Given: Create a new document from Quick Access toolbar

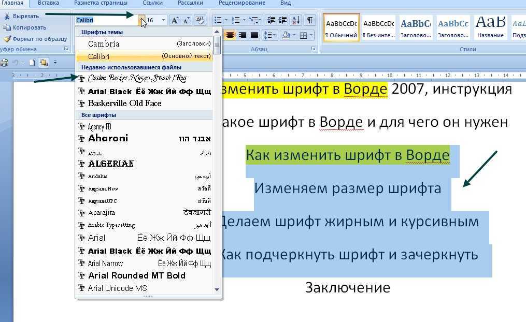Looking at the screenshot, I should pyautogui.click(x=32, y=63).
